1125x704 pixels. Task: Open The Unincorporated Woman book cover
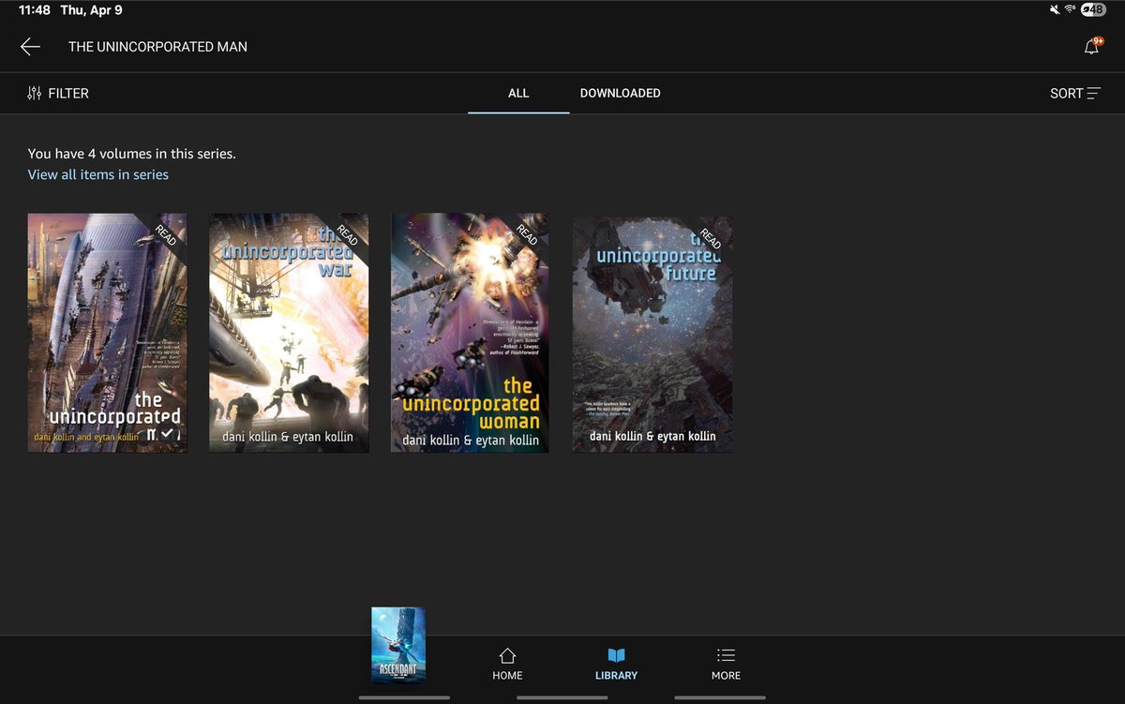pos(470,333)
